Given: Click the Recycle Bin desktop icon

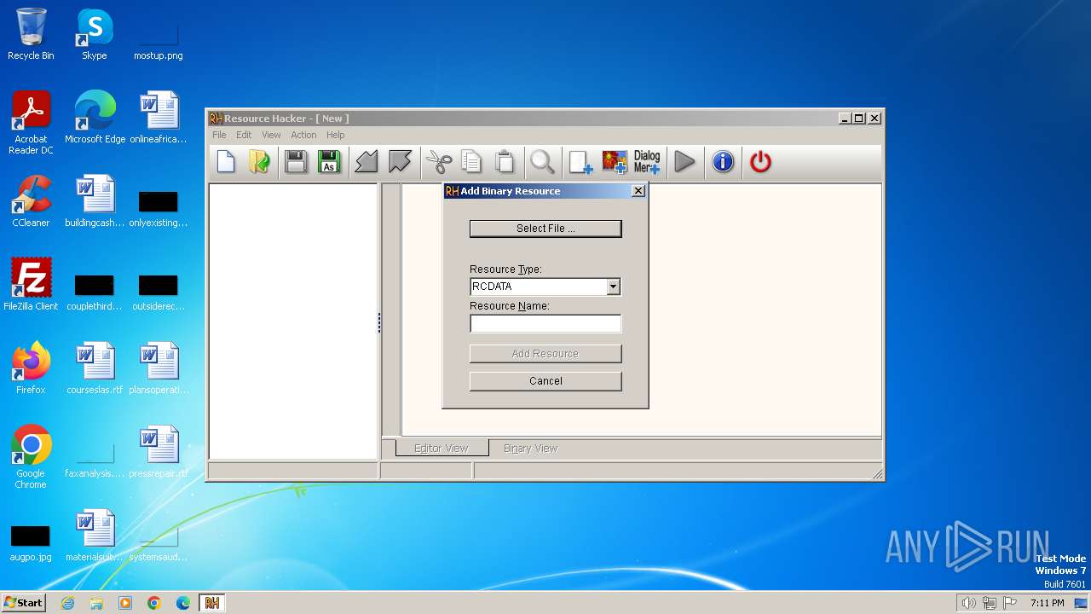Looking at the screenshot, I should click(x=31, y=34).
